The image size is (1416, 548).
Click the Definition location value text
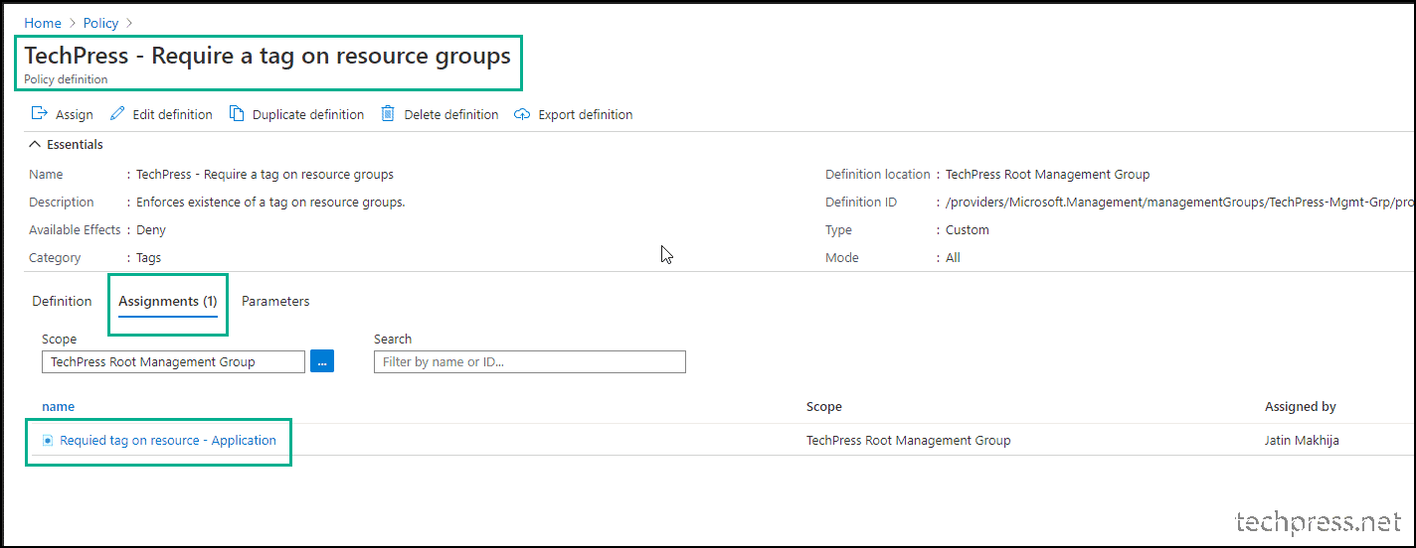(1048, 175)
